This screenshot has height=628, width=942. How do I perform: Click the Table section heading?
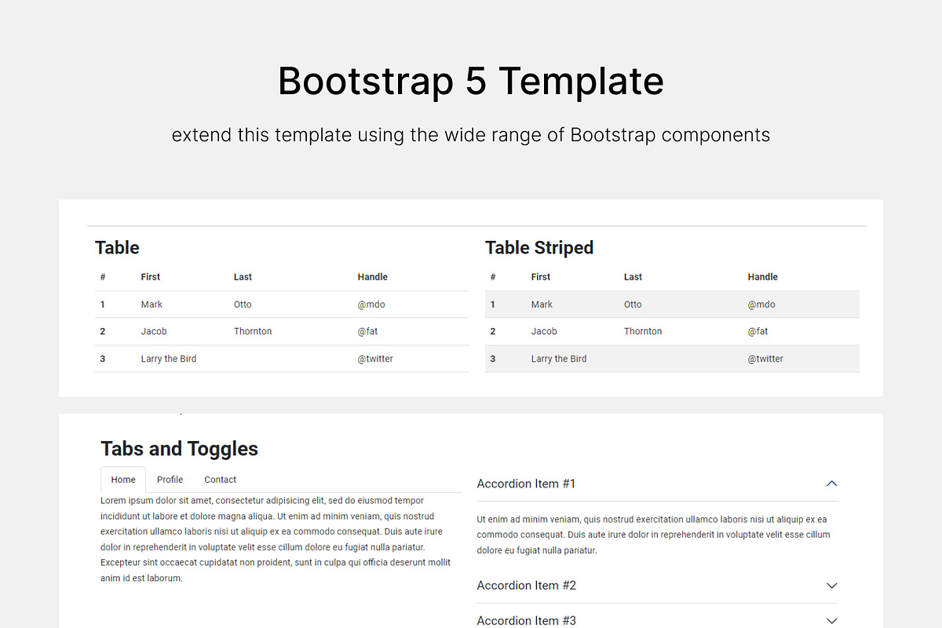[117, 248]
